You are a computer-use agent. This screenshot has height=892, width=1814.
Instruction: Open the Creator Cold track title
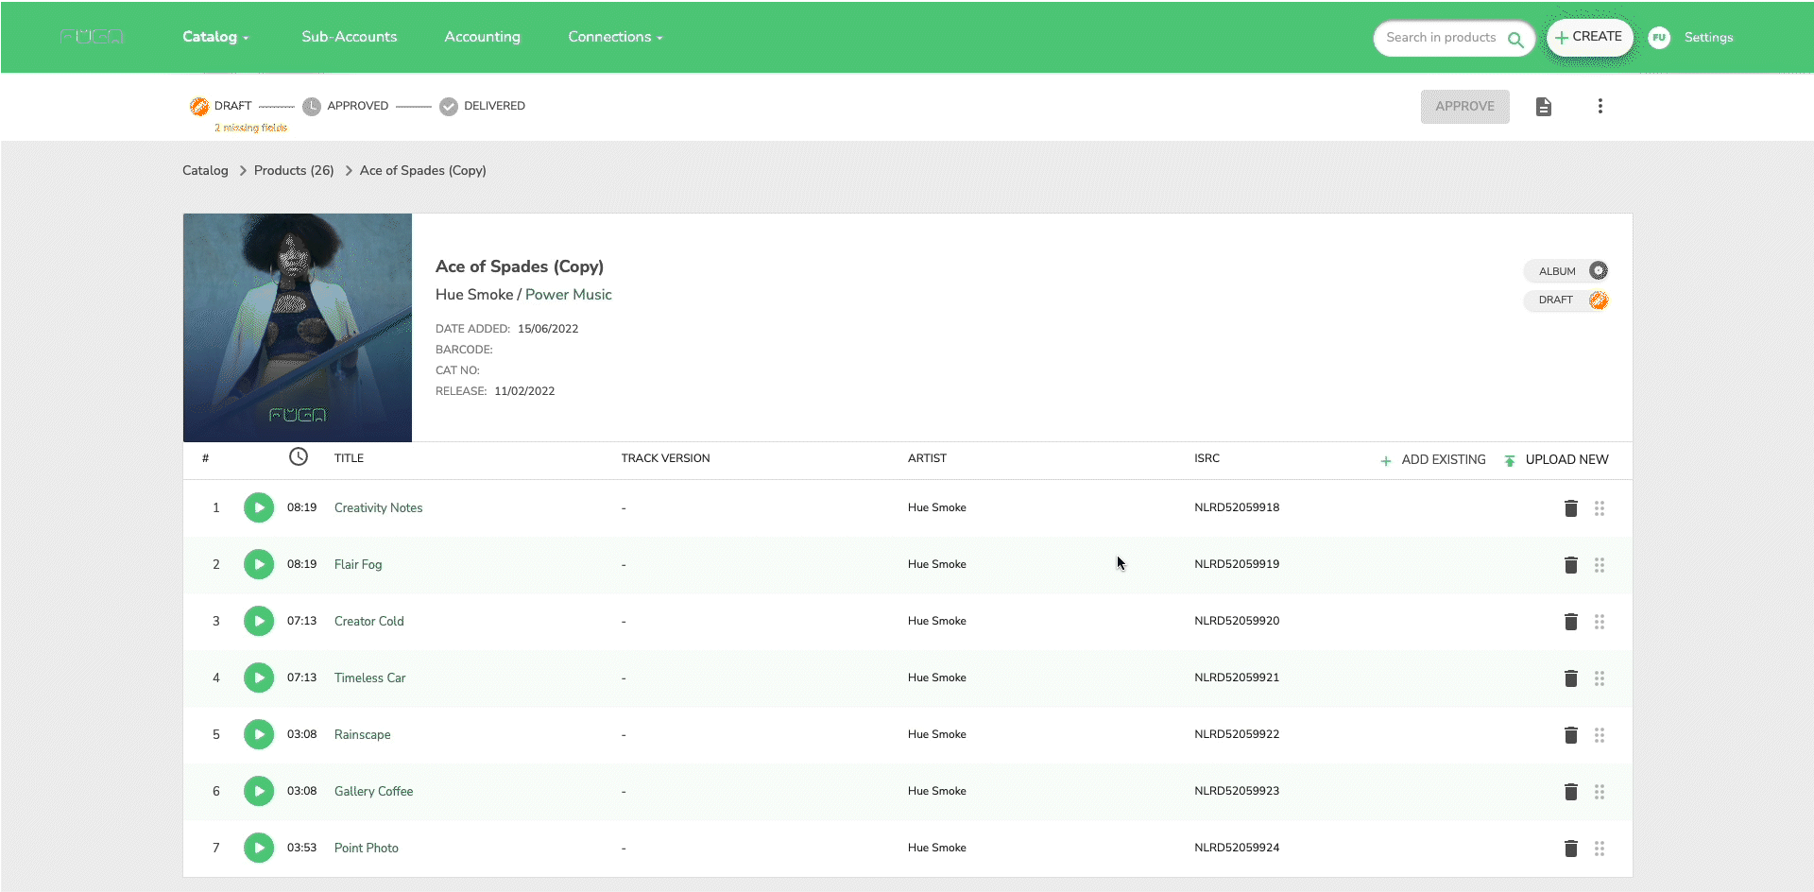click(369, 621)
